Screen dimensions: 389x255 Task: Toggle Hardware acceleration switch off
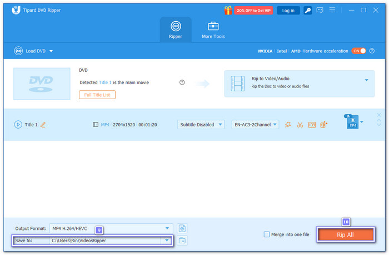click(358, 51)
